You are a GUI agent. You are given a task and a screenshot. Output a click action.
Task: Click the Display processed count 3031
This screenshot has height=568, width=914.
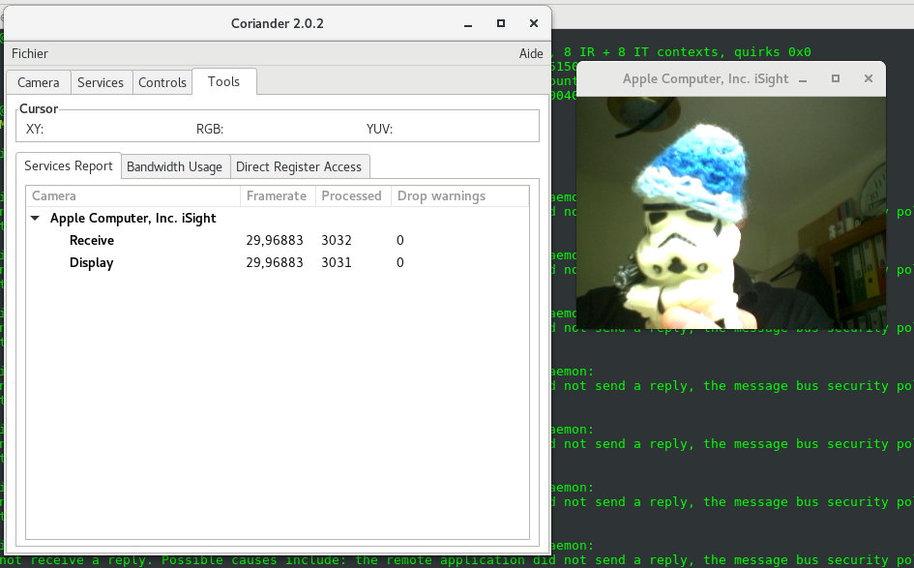point(337,262)
